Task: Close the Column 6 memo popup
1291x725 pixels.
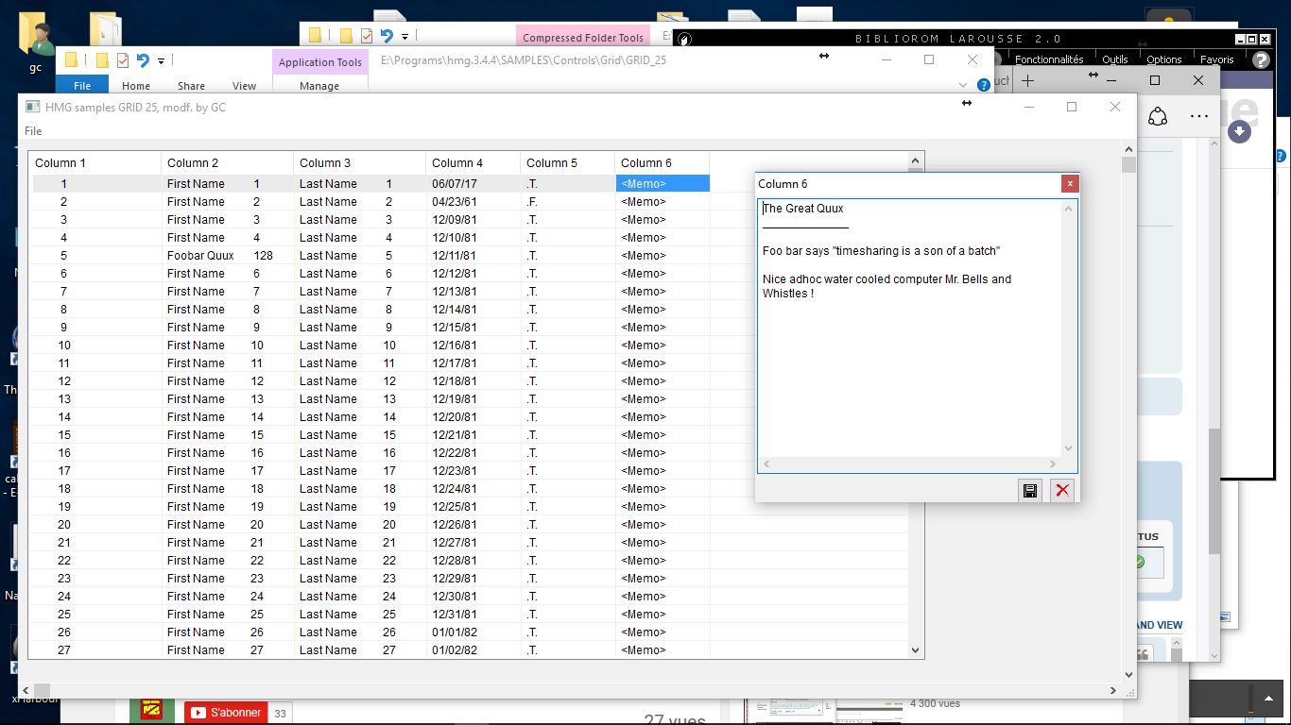Action: pyautogui.click(x=1070, y=184)
